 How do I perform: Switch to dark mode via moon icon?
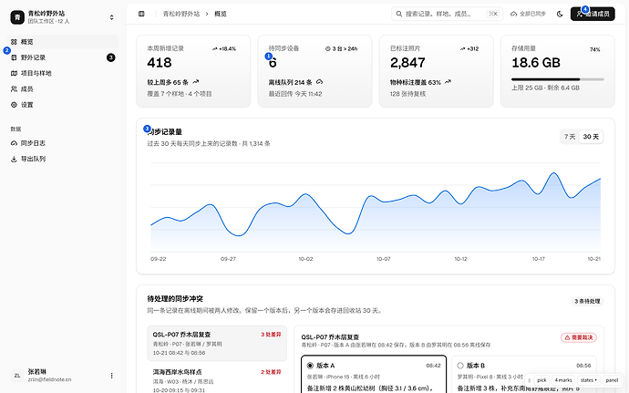pos(560,14)
